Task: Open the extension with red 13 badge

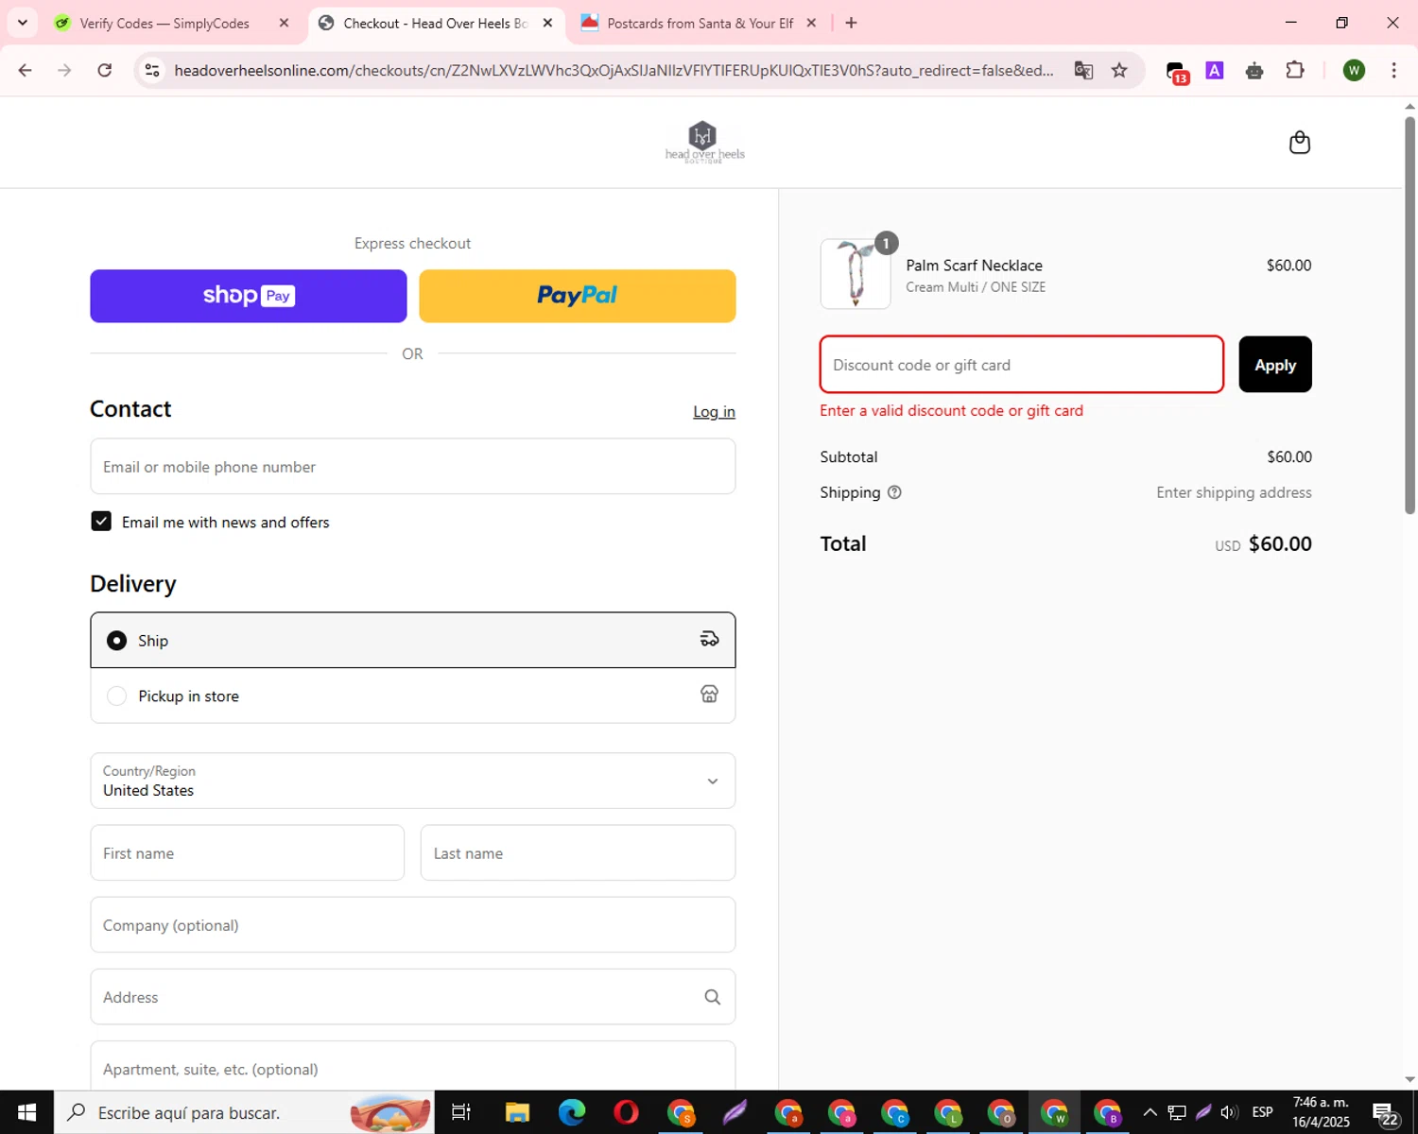Action: pyautogui.click(x=1176, y=72)
